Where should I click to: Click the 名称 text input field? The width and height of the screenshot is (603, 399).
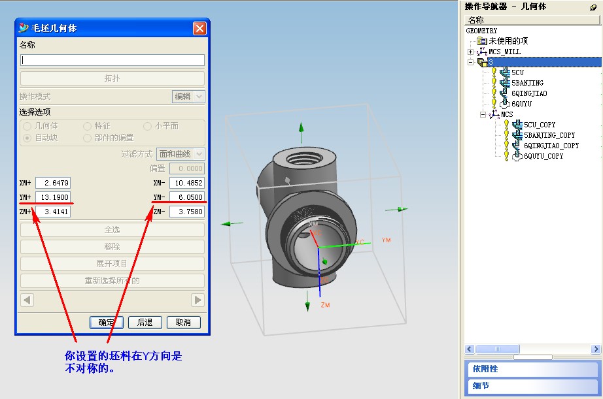click(x=112, y=60)
